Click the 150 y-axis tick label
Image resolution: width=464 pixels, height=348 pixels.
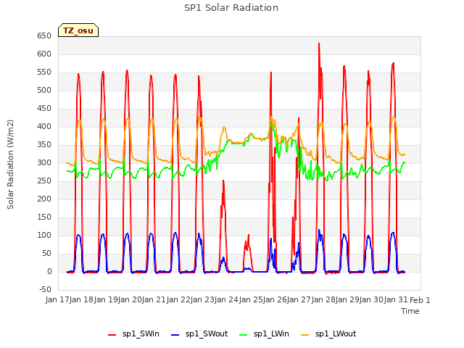[x=44, y=217]
